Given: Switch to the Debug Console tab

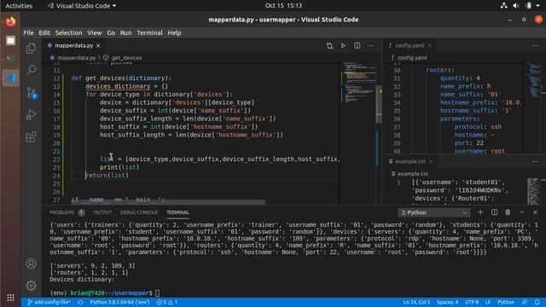Looking at the screenshot, I should click(139, 212).
